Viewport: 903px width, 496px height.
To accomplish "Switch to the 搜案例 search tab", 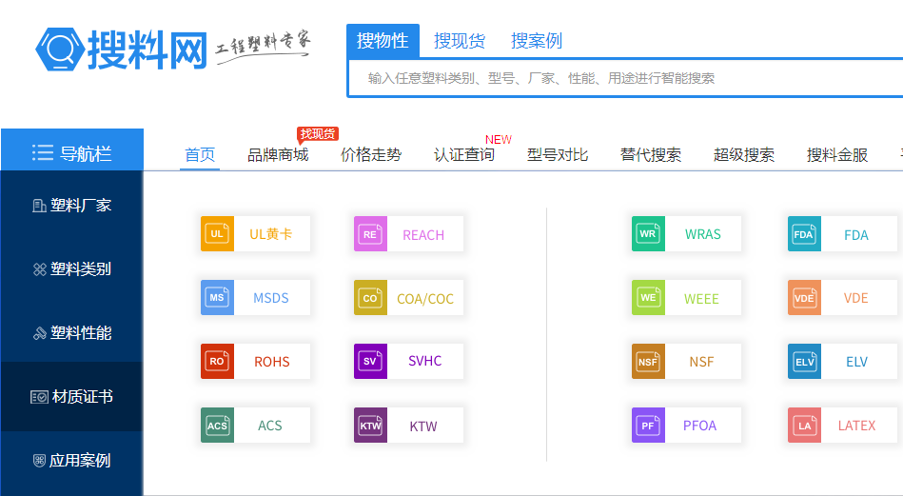I will 537,41.
